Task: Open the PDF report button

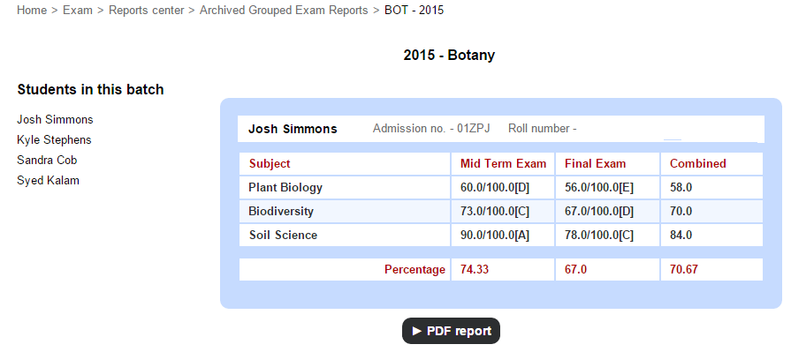Action: point(451,331)
